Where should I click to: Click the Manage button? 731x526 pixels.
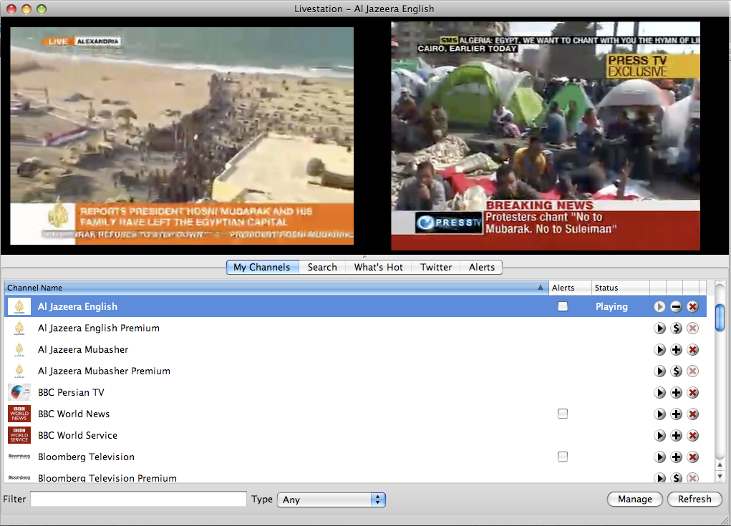click(x=635, y=499)
